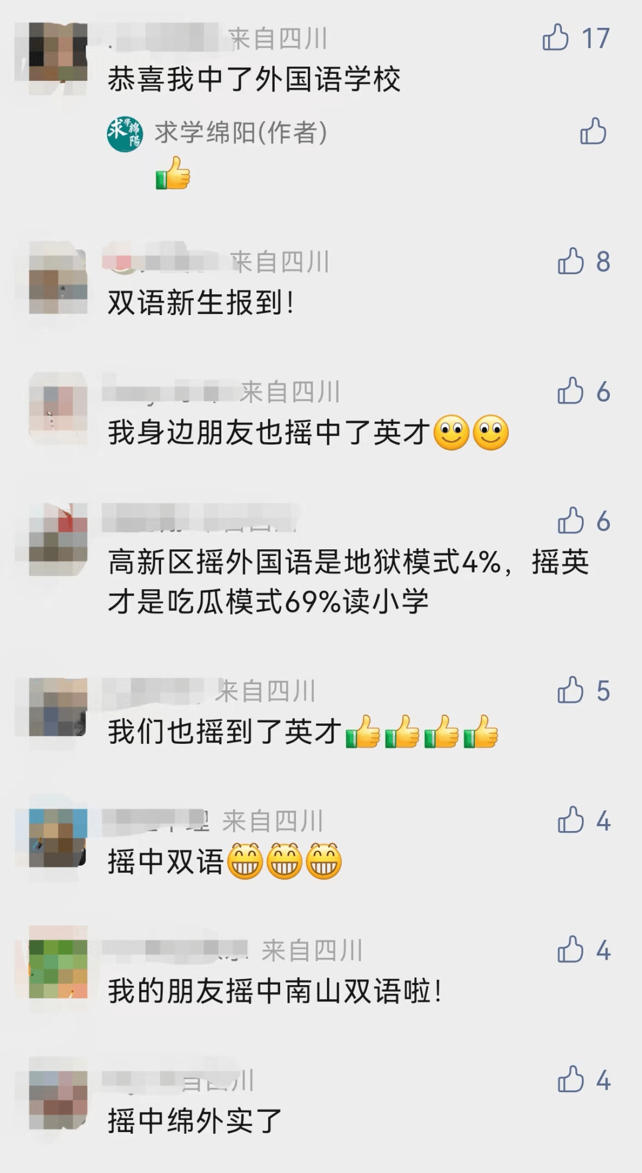Like the '双语新生报到' comment
The image size is (642, 1173).
click(571, 261)
